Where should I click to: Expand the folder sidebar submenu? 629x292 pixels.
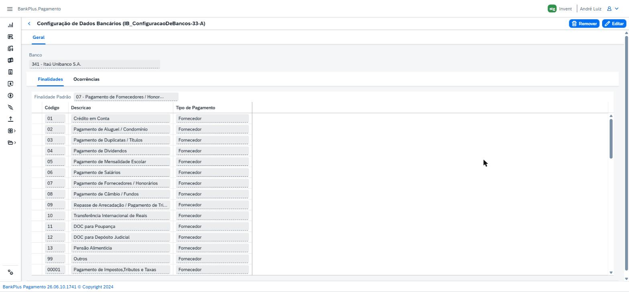point(12,143)
